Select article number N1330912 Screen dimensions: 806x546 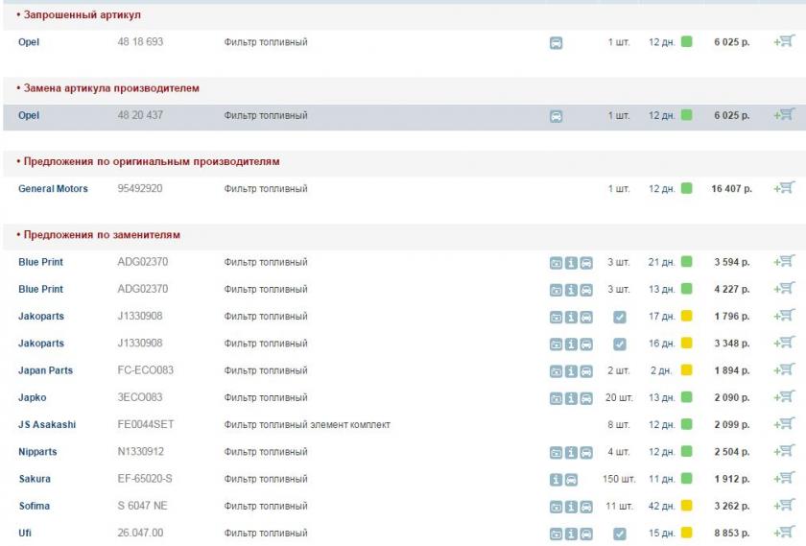point(140,452)
